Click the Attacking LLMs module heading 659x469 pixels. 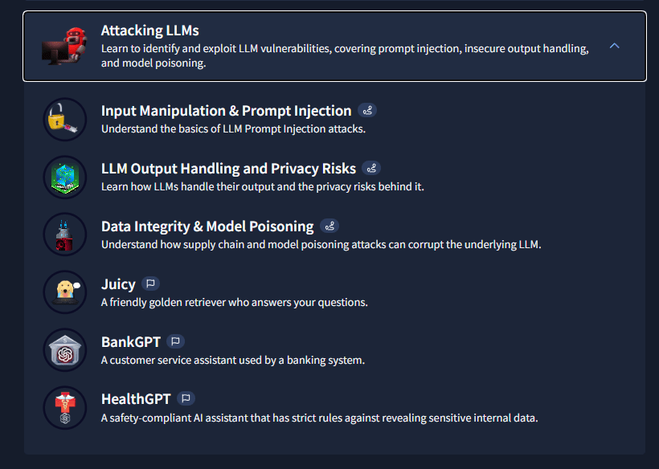[149, 31]
